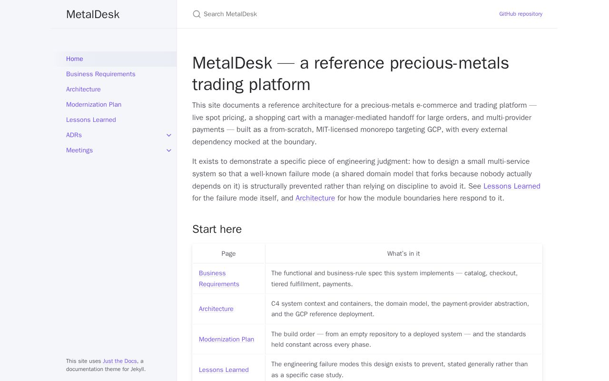Expand the Meetings navigation chevron

click(169, 150)
